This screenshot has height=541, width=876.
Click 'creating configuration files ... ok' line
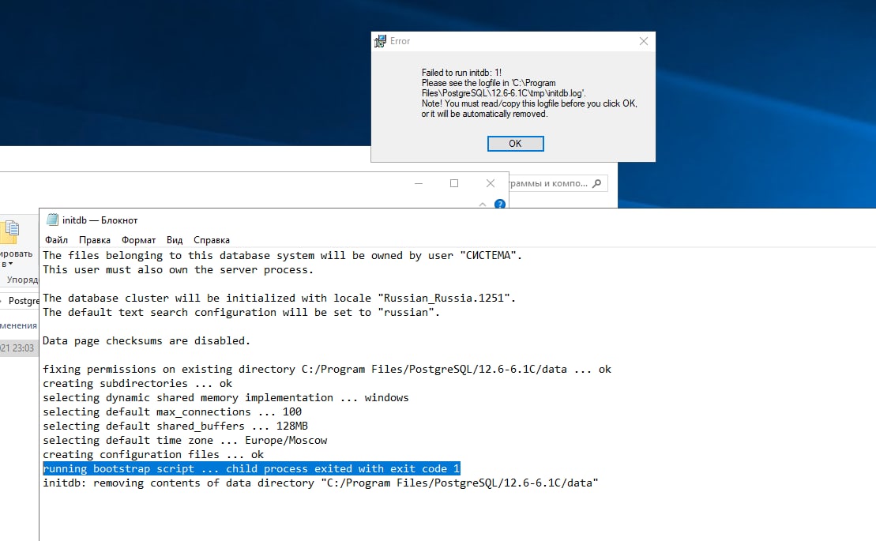153,454
